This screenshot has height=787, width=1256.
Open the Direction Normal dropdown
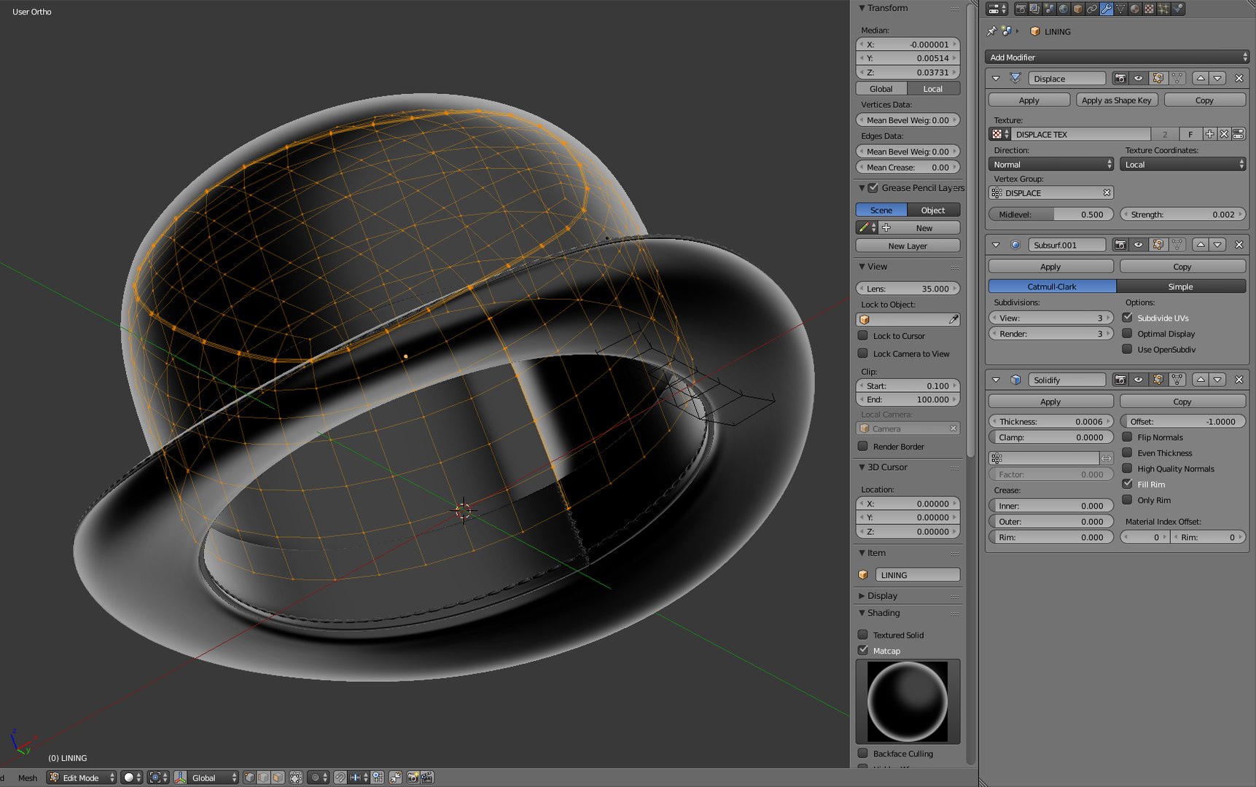point(1051,165)
